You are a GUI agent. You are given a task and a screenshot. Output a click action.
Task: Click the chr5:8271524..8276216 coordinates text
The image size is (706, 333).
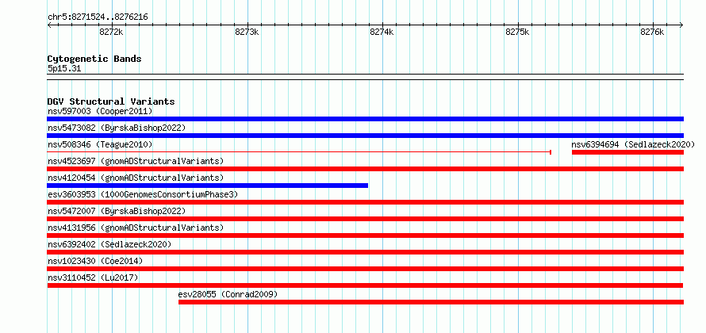pos(98,17)
